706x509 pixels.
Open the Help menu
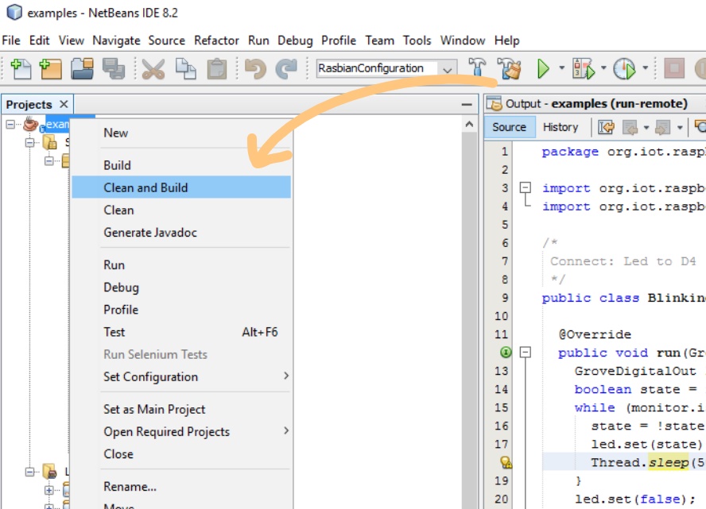pyautogui.click(x=507, y=40)
